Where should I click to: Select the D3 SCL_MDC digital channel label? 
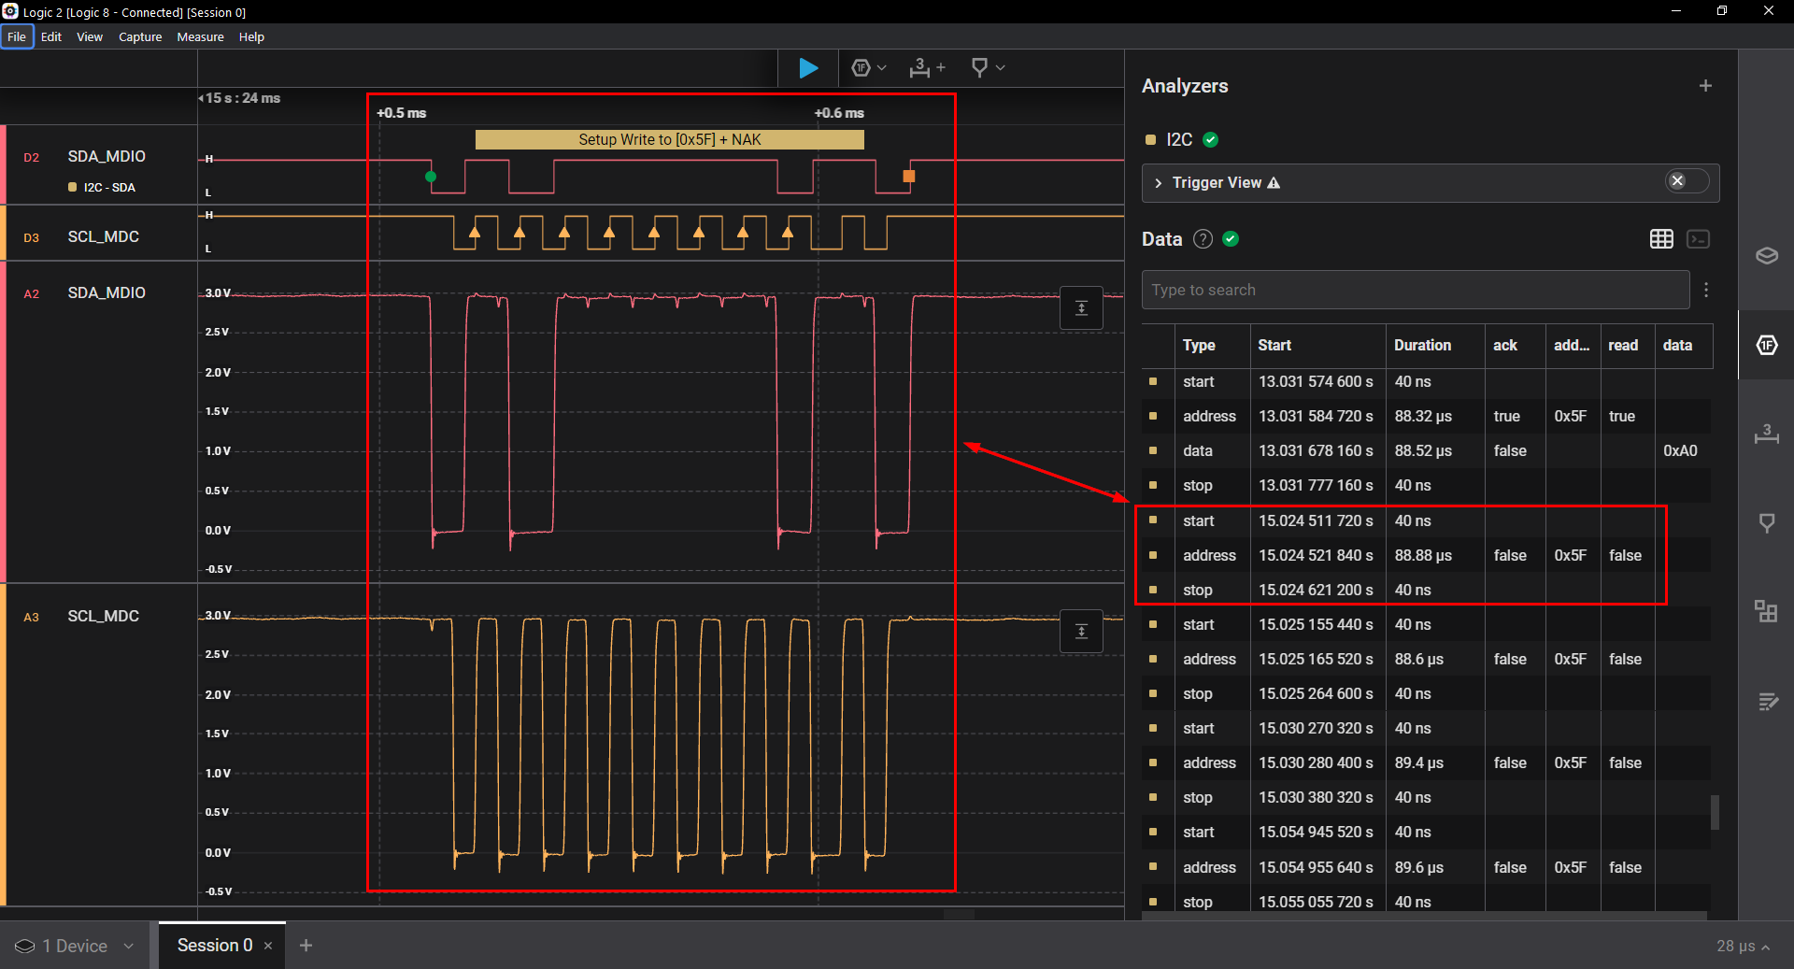coord(103,237)
